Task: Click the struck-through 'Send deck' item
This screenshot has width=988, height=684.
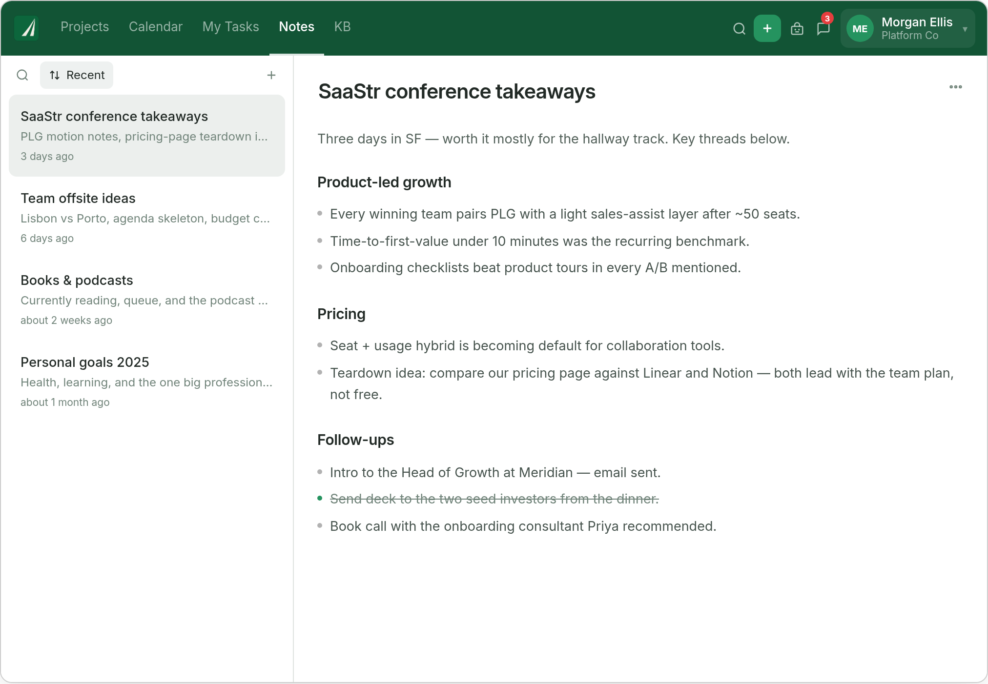Action: click(x=494, y=499)
